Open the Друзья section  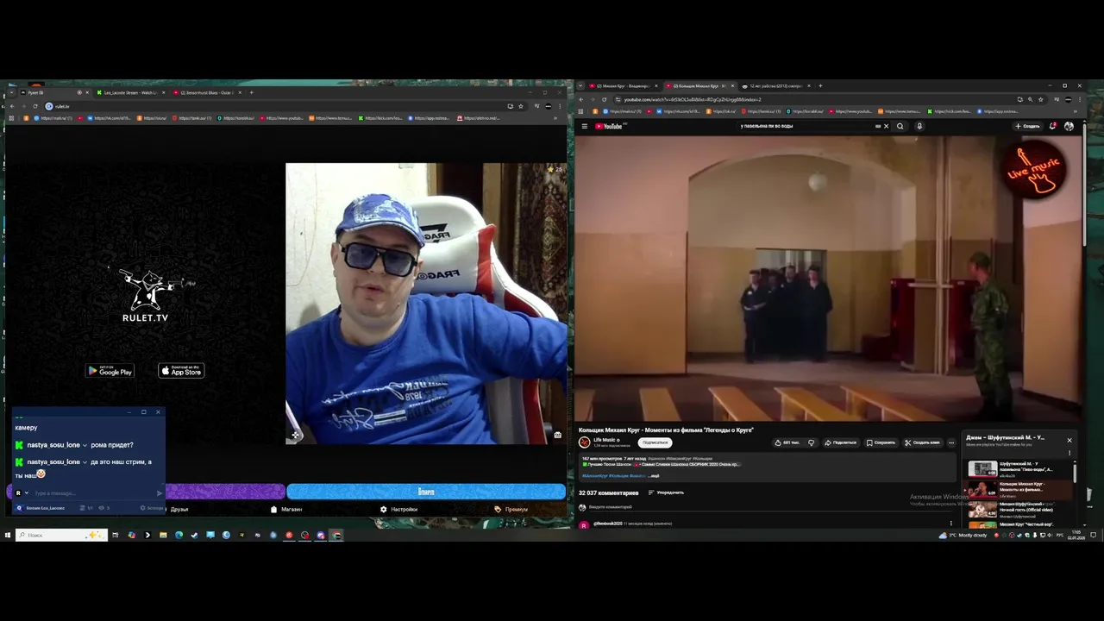[179, 509]
